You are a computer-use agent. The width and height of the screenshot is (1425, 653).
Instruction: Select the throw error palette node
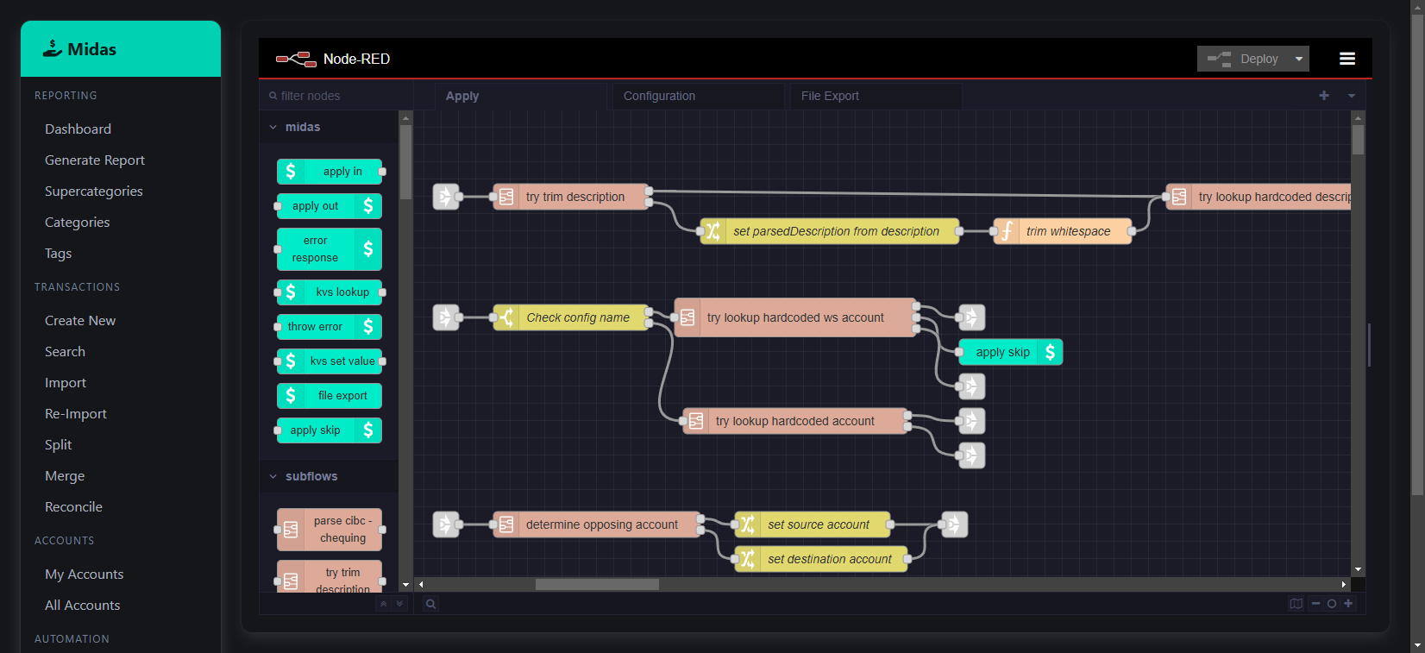[330, 327]
